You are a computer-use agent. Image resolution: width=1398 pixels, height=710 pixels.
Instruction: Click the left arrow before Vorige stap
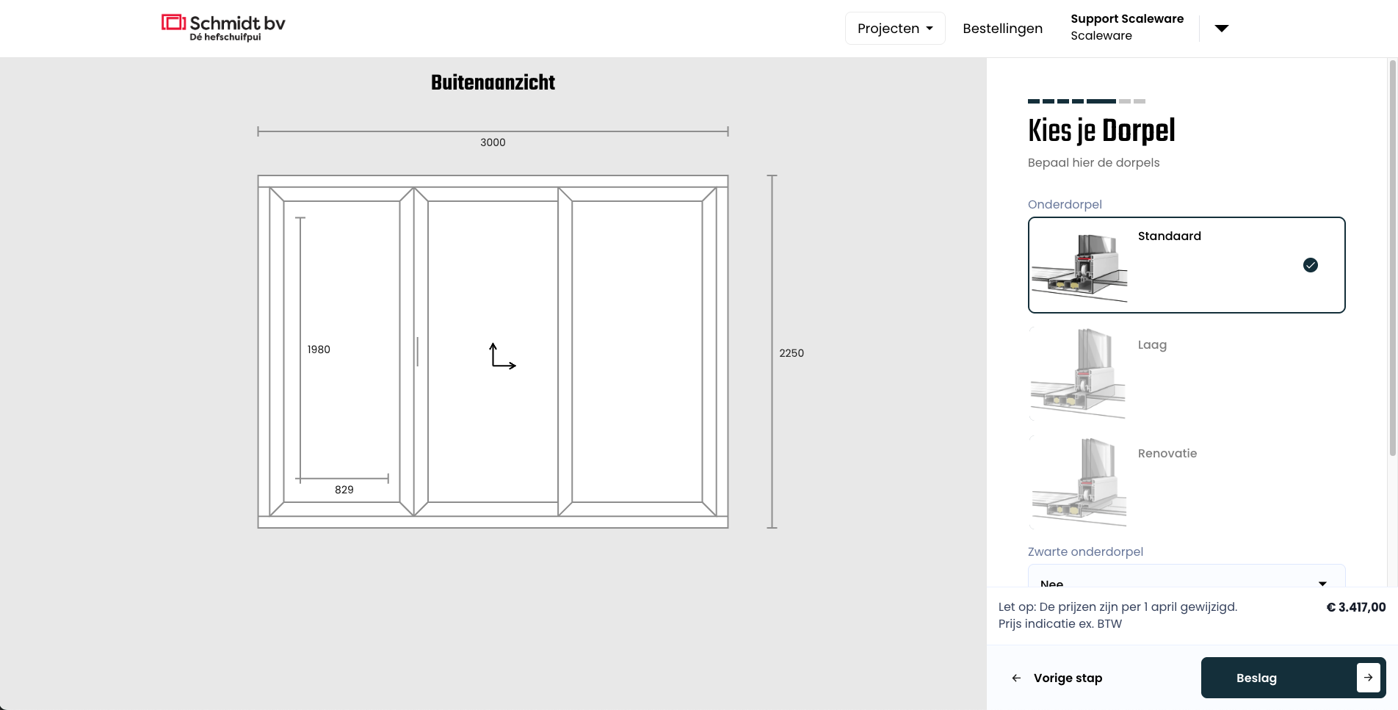coord(1016,678)
